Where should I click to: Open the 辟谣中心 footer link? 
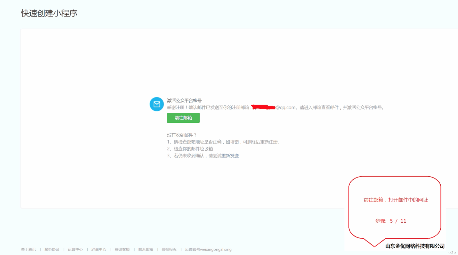pos(99,249)
